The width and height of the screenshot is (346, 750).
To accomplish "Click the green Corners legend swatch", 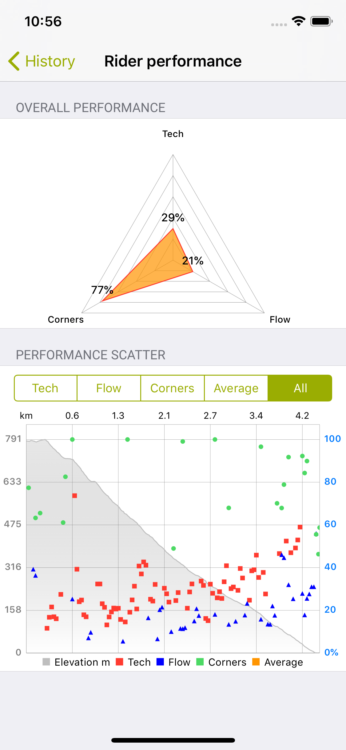I will coord(200,662).
